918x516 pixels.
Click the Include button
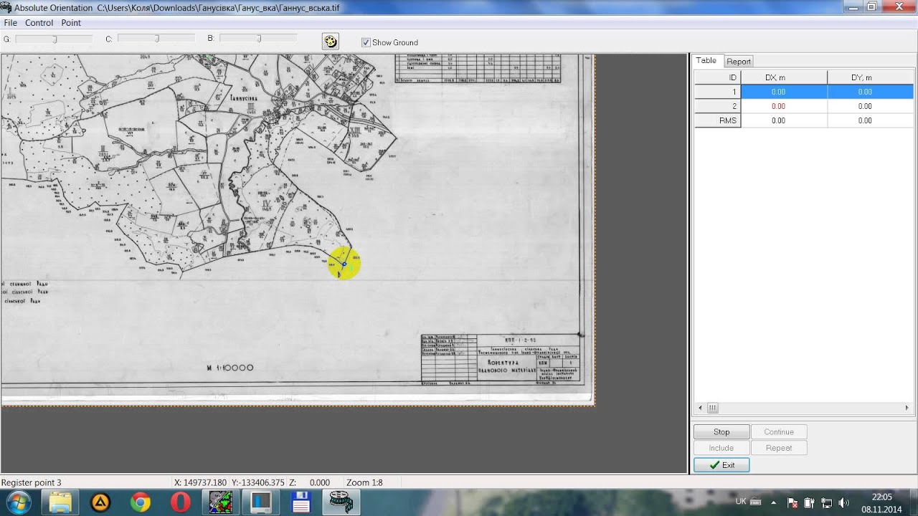[x=721, y=448]
